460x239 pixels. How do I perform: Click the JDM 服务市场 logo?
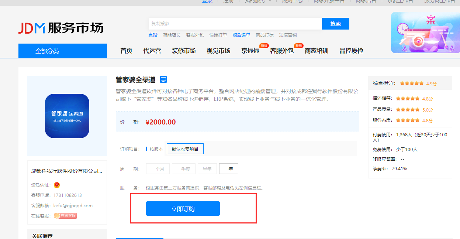[x=61, y=28]
